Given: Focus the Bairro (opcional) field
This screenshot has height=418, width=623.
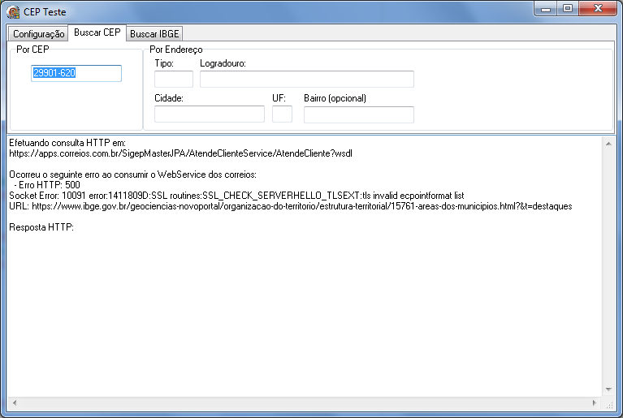Looking at the screenshot, I should tap(359, 114).
